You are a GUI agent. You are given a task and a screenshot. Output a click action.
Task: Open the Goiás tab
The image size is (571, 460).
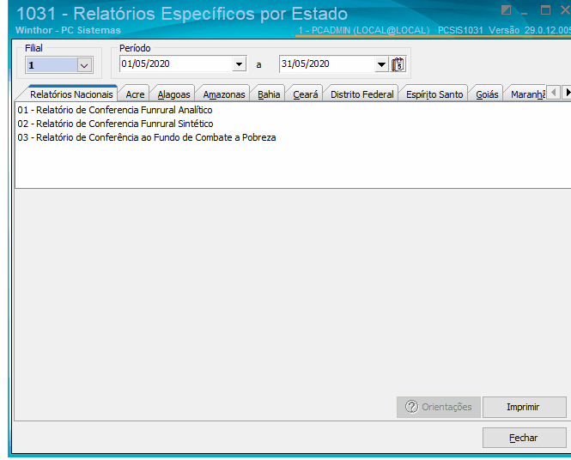[487, 94]
